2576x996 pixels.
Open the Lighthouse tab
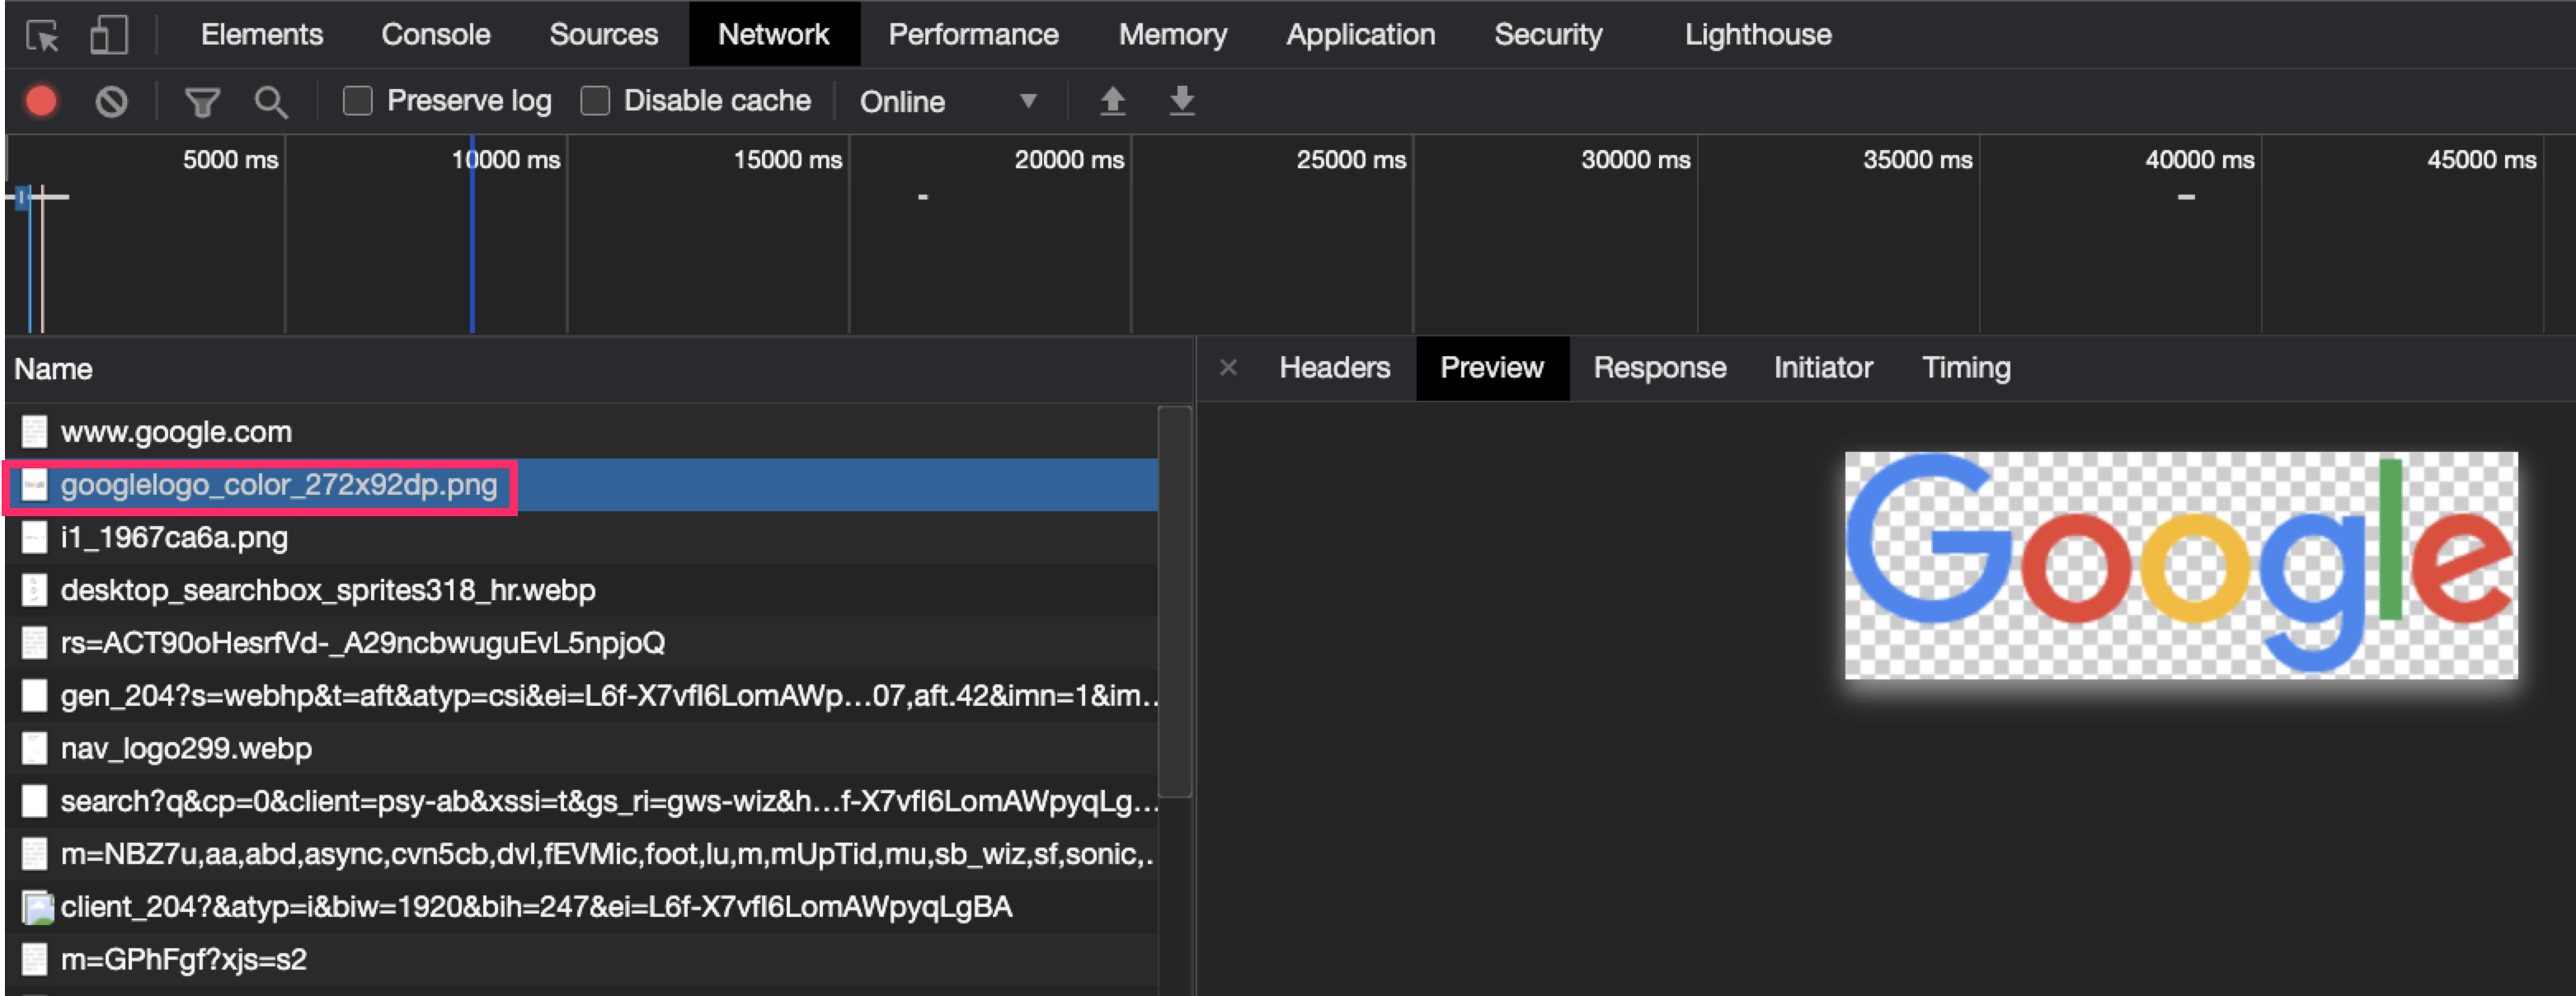coord(1757,35)
